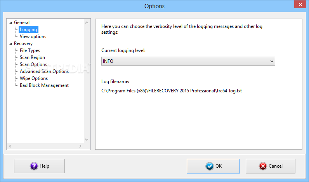Collapse the General tree node
The height and width of the screenshot is (182, 309).
click(10, 23)
